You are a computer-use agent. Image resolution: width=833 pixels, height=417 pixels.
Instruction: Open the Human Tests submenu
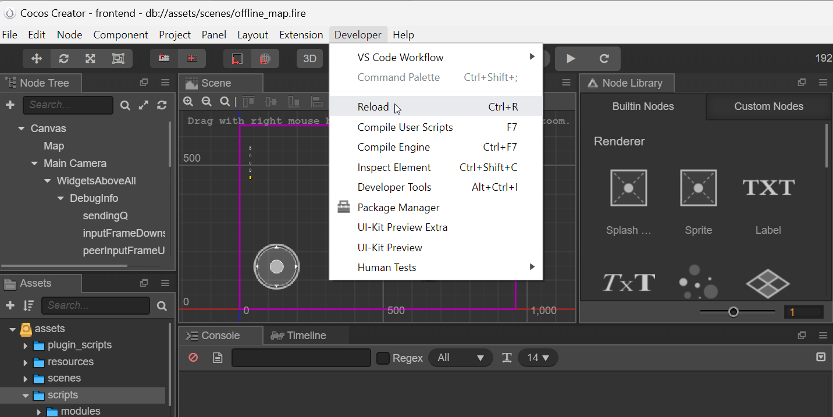click(436, 267)
